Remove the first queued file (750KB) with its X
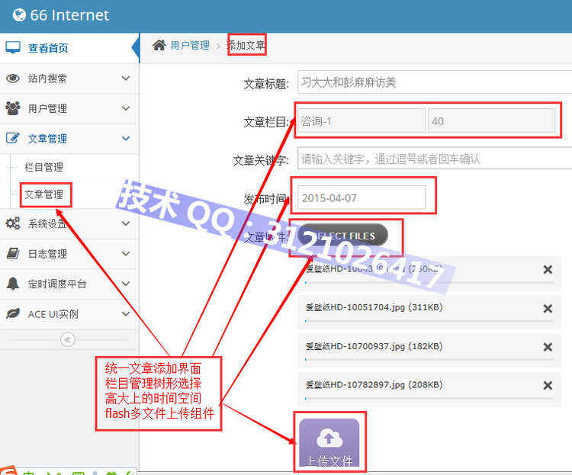Viewport: 572px width, 475px height. point(548,270)
